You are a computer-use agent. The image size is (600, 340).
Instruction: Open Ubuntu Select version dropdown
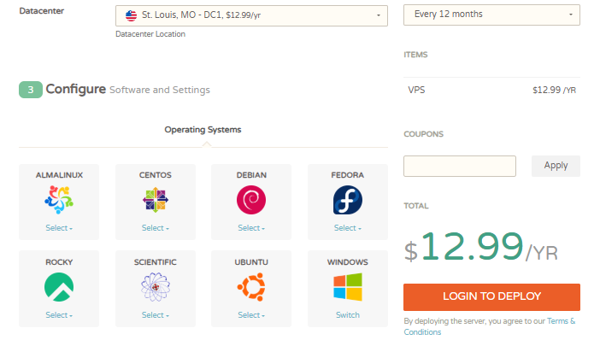pos(251,315)
